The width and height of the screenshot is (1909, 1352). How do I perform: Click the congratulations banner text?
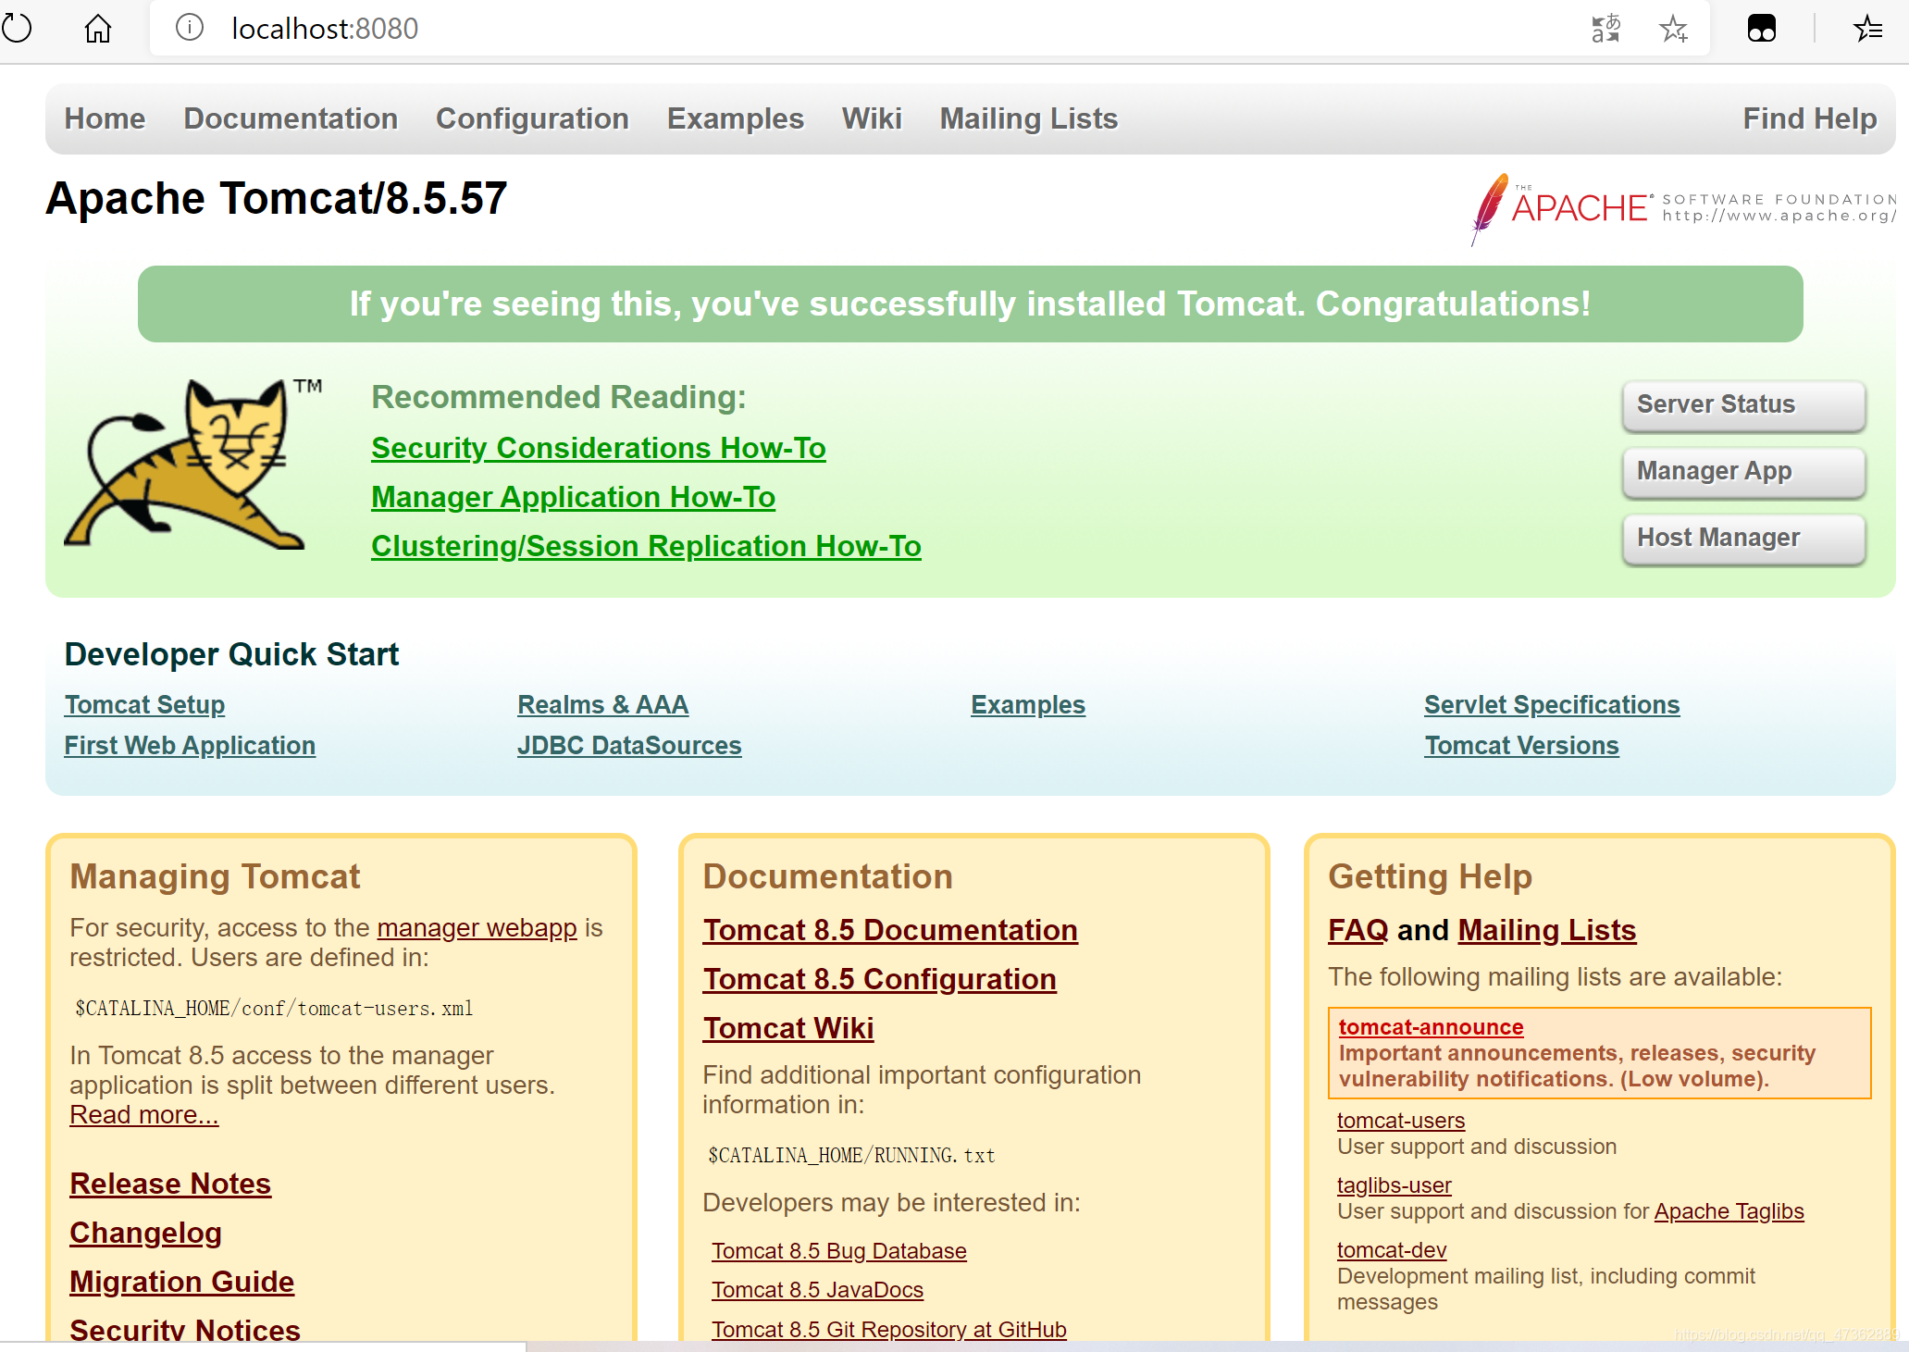pyautogui.click(x=970, y=304)
